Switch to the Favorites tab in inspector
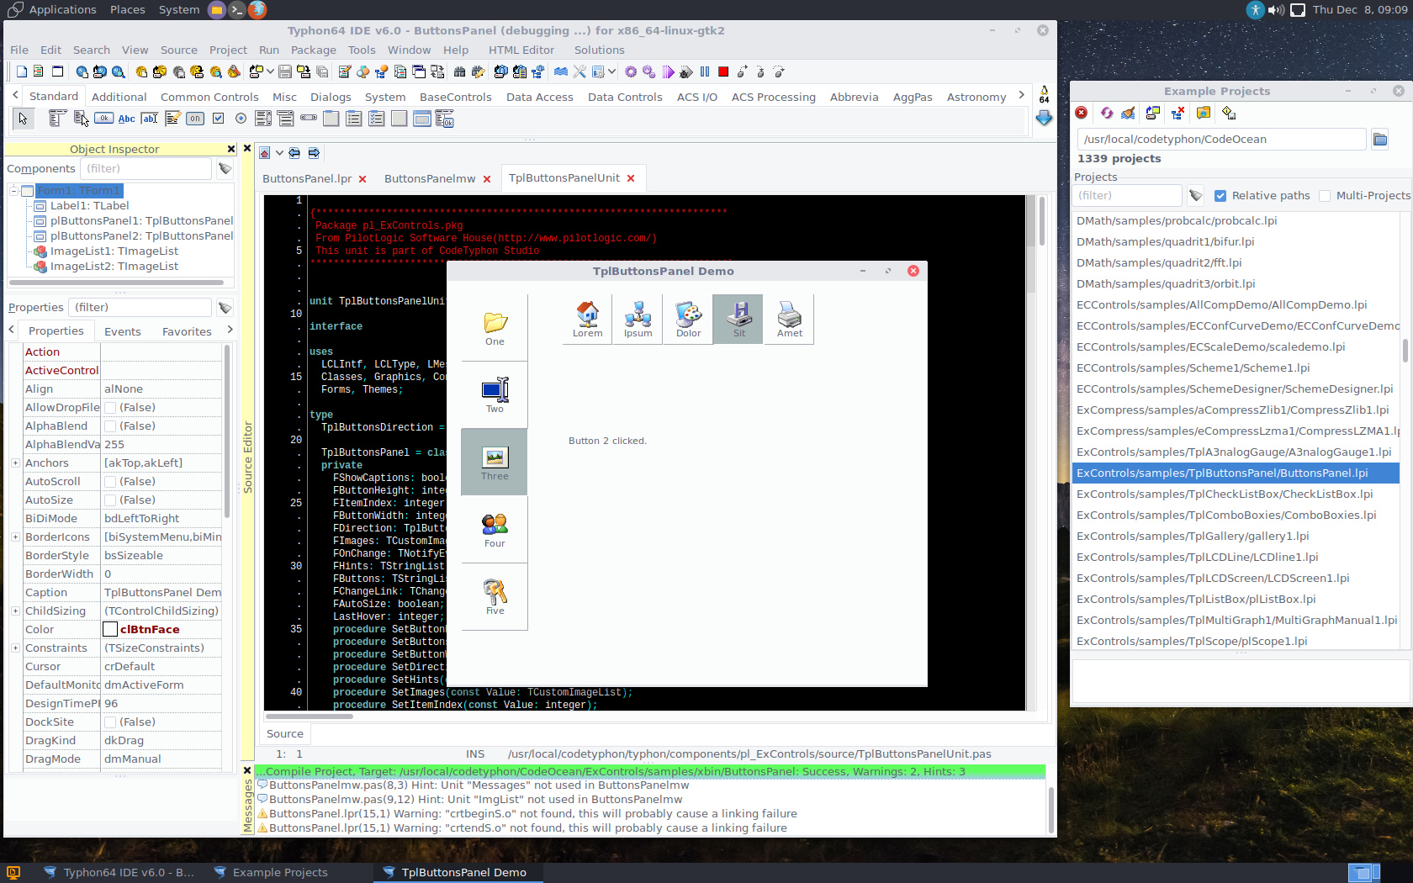This screenshot has height=883, width=1413. (x=187, y=331)
